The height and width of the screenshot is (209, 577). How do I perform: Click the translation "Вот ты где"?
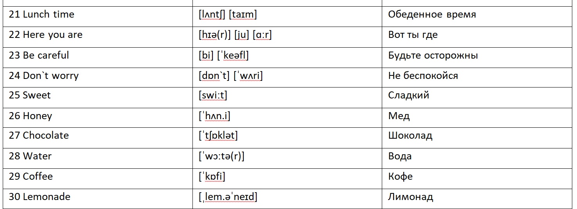(413, 35)
